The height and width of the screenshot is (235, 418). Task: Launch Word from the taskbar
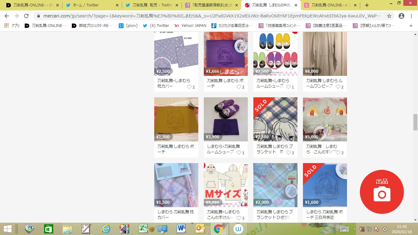tap(181, 229)
